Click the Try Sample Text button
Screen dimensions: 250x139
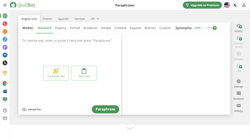(56, 73)
